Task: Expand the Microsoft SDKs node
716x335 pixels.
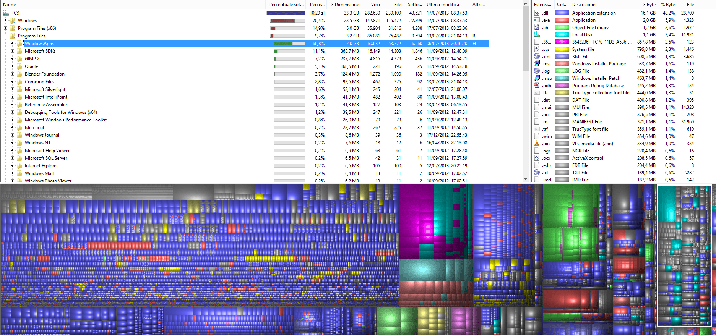Action: pyautogui.click(x=12, y=51)
